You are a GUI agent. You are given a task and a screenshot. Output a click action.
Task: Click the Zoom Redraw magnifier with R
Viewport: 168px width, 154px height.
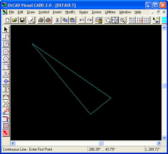click(x=123, y=20)
